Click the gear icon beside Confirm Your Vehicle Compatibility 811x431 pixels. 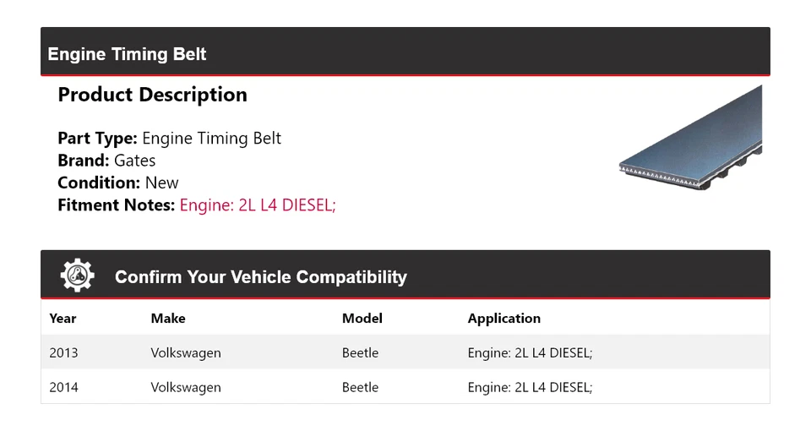click(77, 276)
